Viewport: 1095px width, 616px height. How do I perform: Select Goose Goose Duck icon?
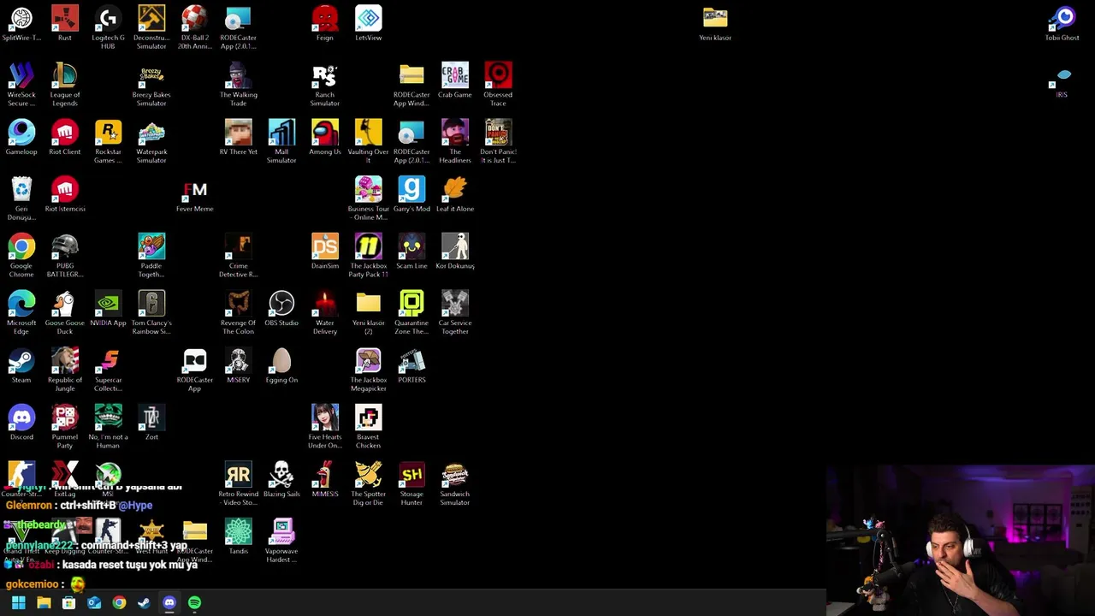[x=65, y=312]
